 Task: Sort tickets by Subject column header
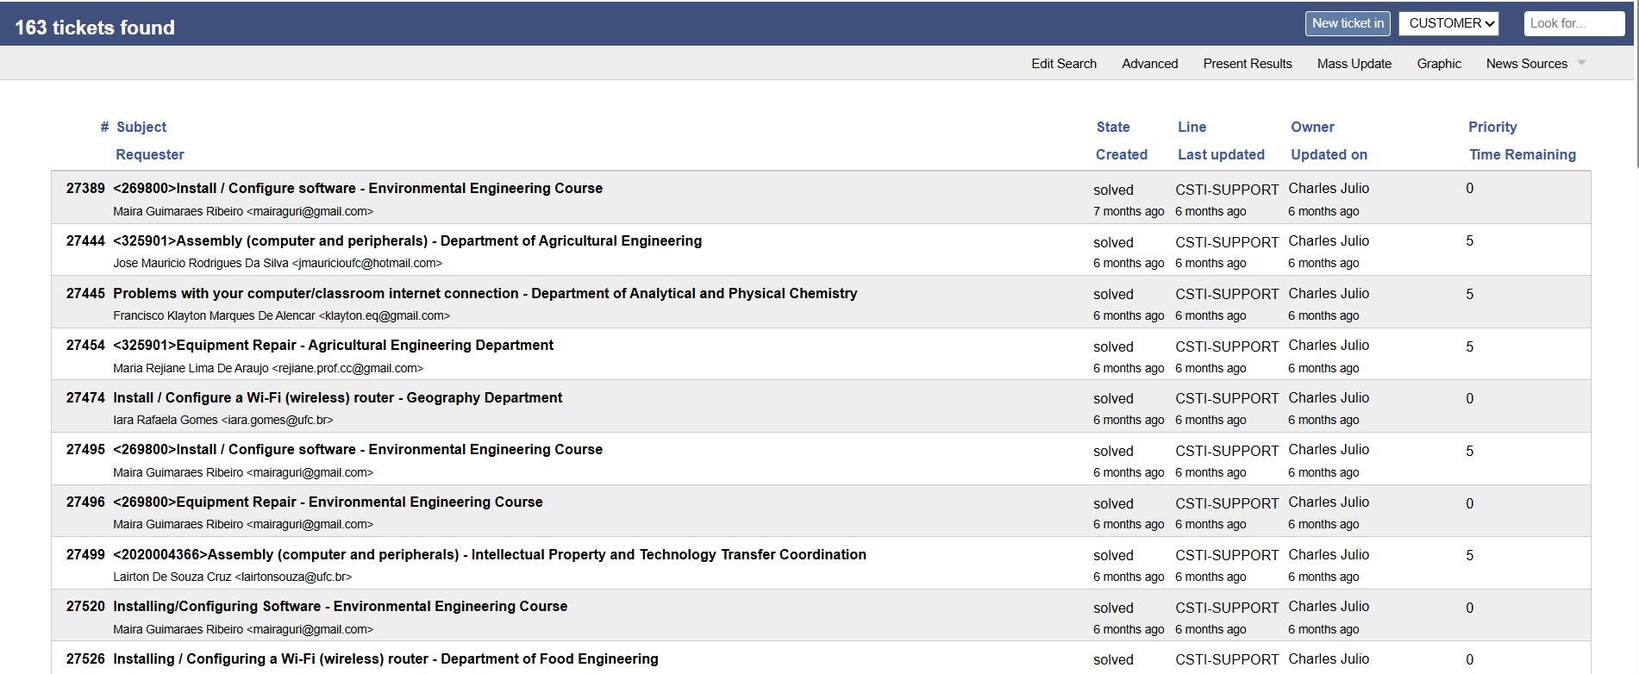[141, 127]
